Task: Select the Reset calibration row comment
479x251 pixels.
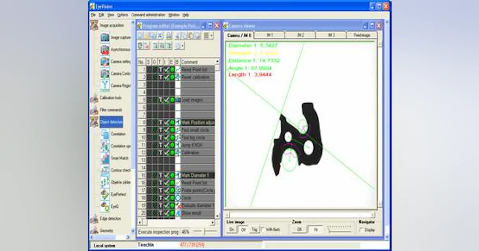Action: point(198,77)
